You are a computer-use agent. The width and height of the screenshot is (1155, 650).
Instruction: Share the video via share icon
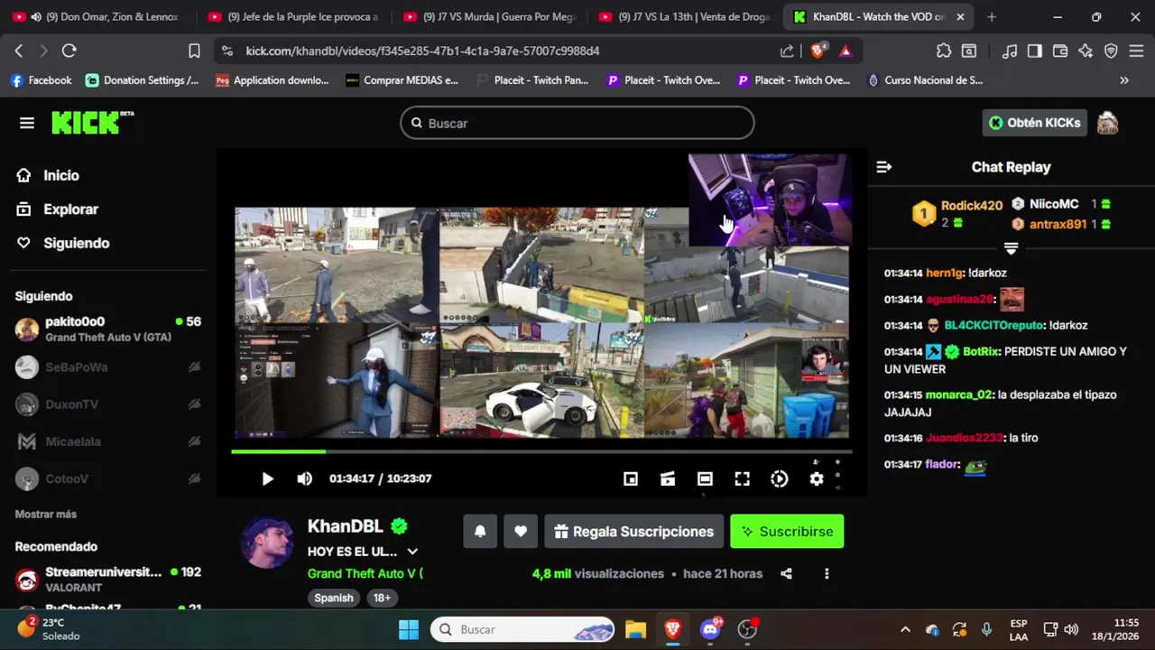(786, 574)
